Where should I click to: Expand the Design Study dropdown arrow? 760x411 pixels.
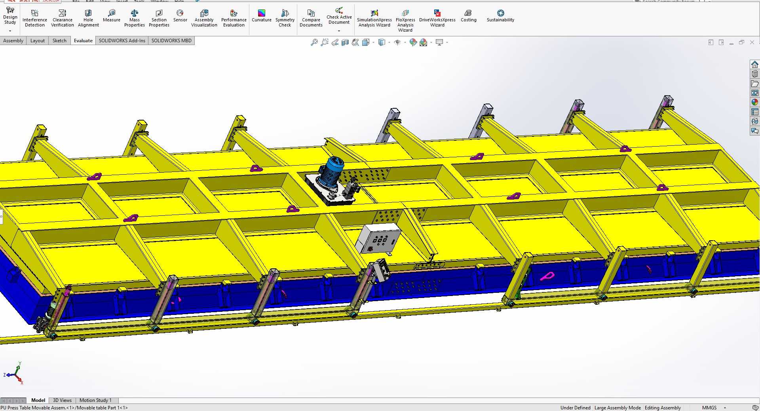10,31
